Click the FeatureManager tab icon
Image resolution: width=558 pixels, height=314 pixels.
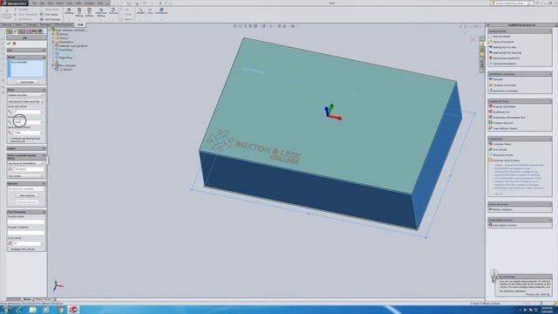[x=10, y=31]
